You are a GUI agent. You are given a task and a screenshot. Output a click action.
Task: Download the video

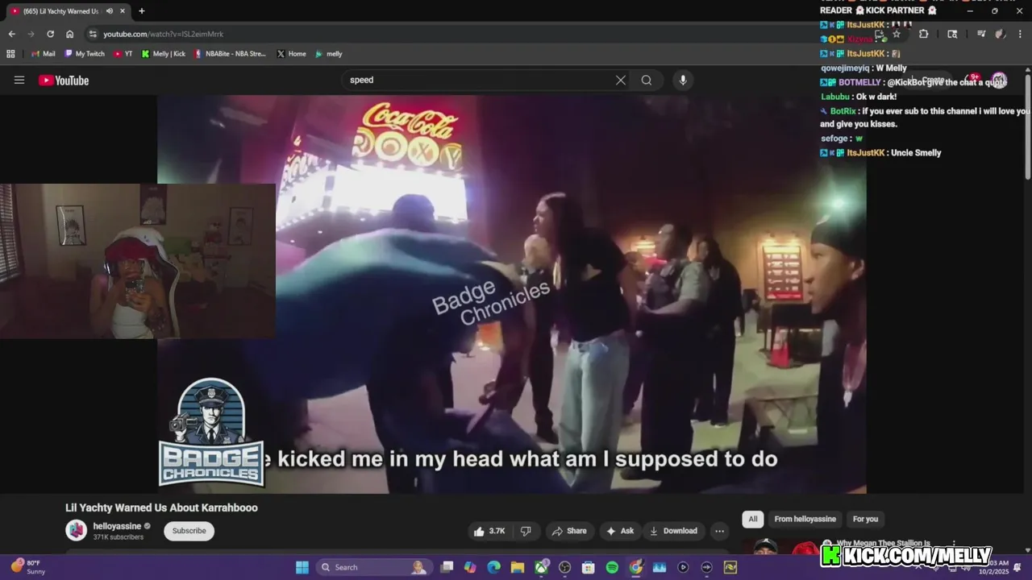coord(673,531)
